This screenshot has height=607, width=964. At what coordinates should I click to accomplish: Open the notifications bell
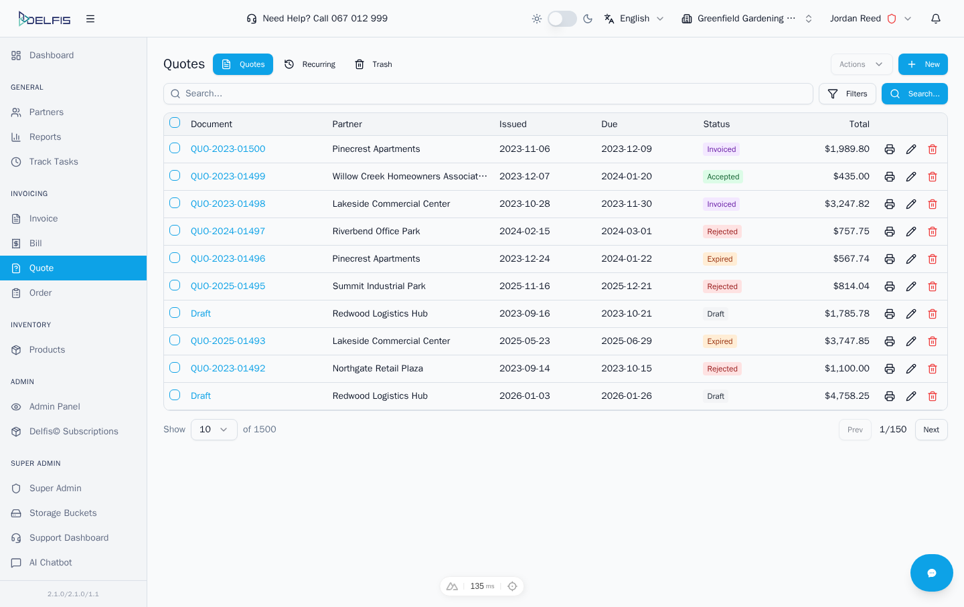tap(935, 19)
